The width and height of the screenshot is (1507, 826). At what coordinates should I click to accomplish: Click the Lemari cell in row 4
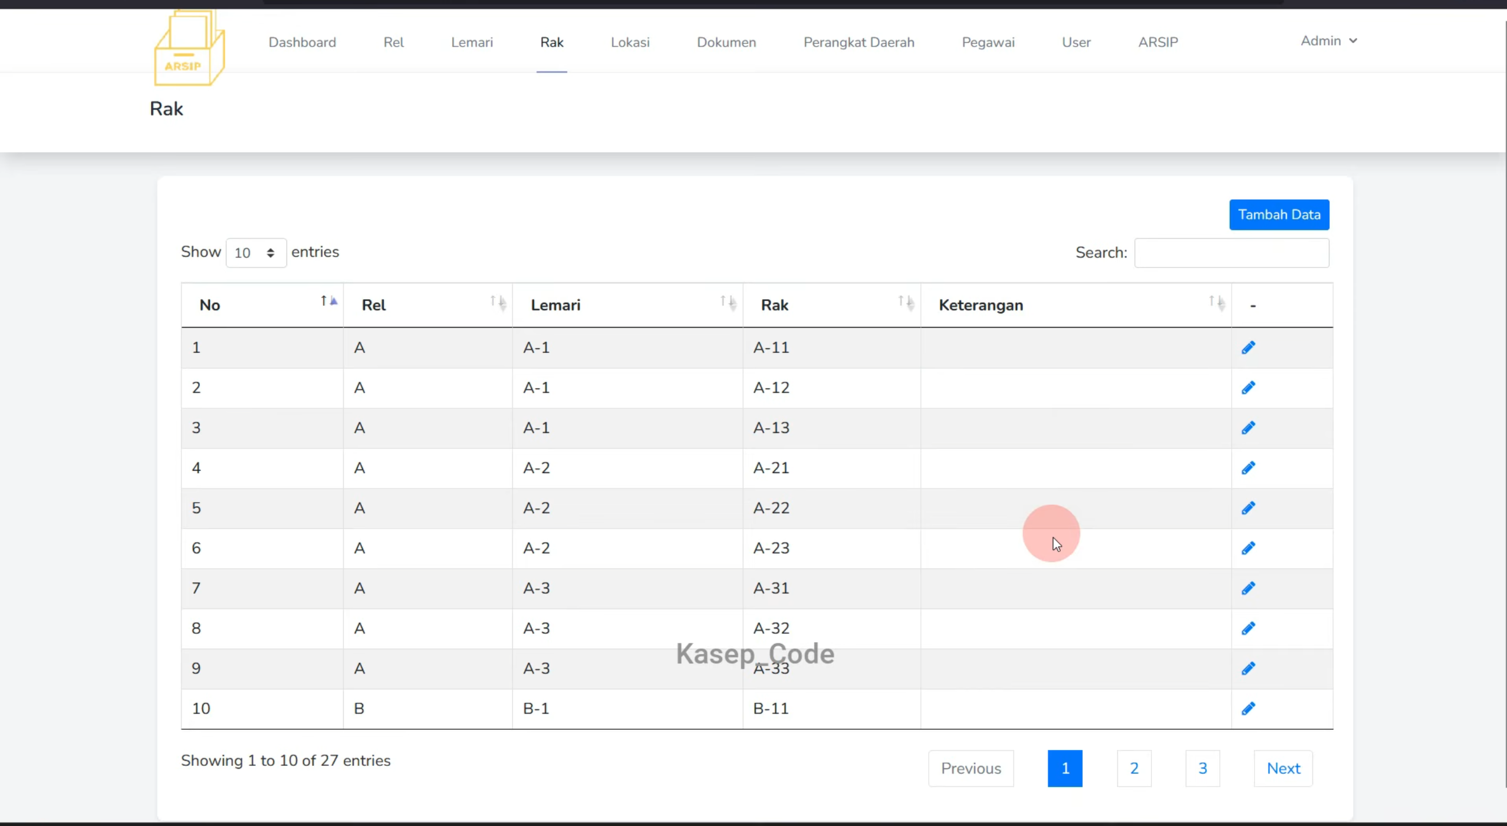[x=628, y=468]
